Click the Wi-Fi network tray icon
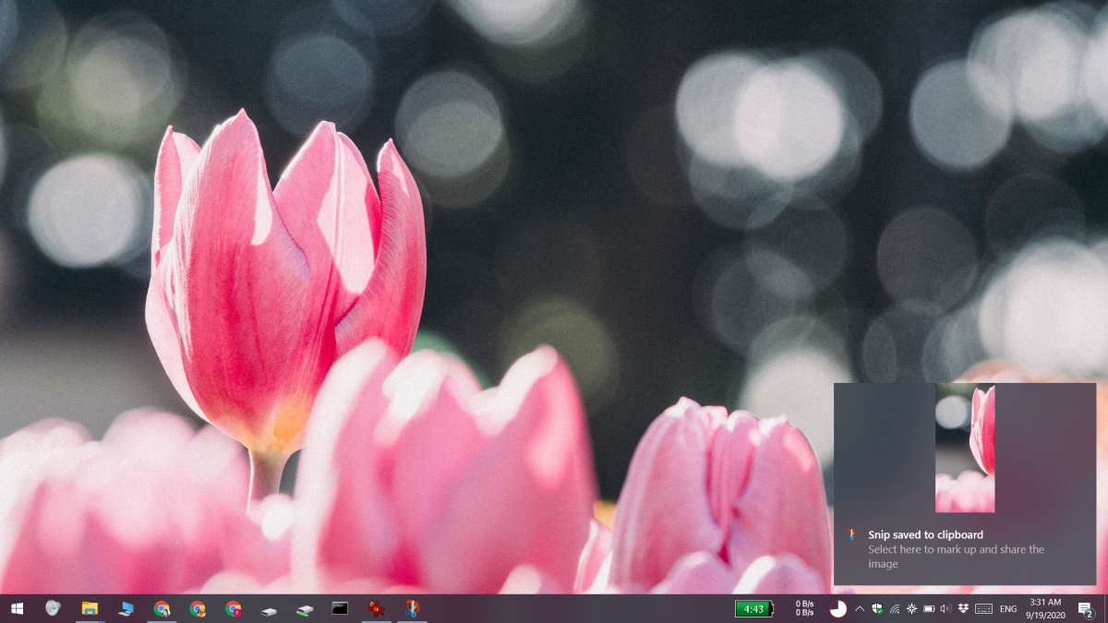The image size is (1108, 623). click(895, 608)
